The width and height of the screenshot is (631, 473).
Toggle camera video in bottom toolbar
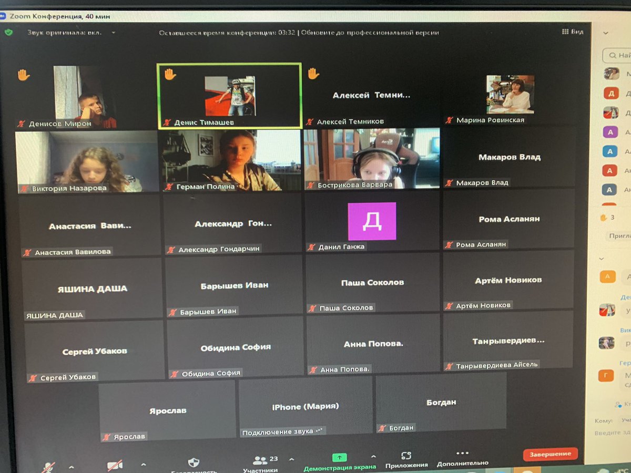[x=115, y=466]
